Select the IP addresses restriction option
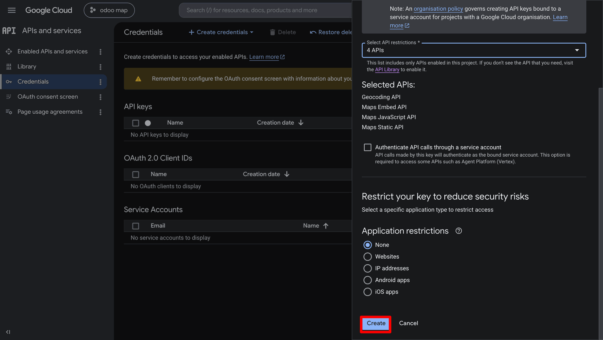The height and width of the screenshot is (340, 603). tap(367, 268)
